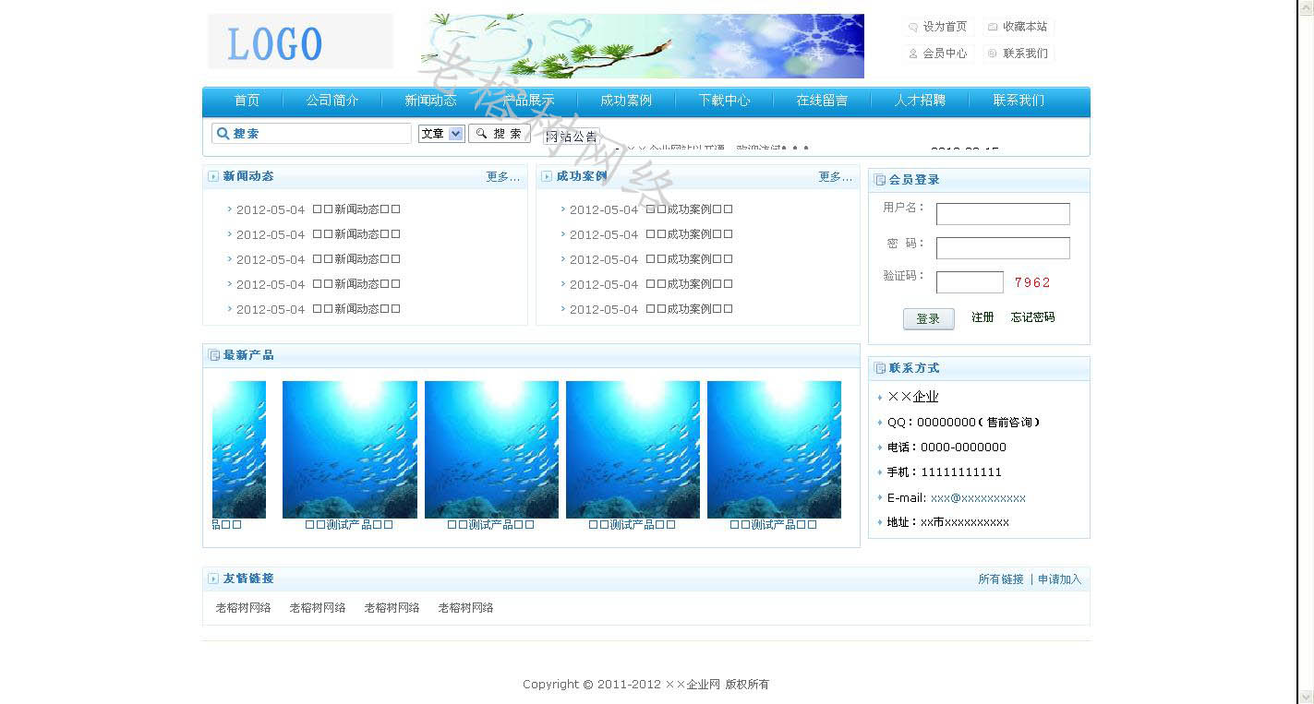Focus the 用户名 input field
This screenshot has height=704, width=1314.
[x=1003, y=214]
